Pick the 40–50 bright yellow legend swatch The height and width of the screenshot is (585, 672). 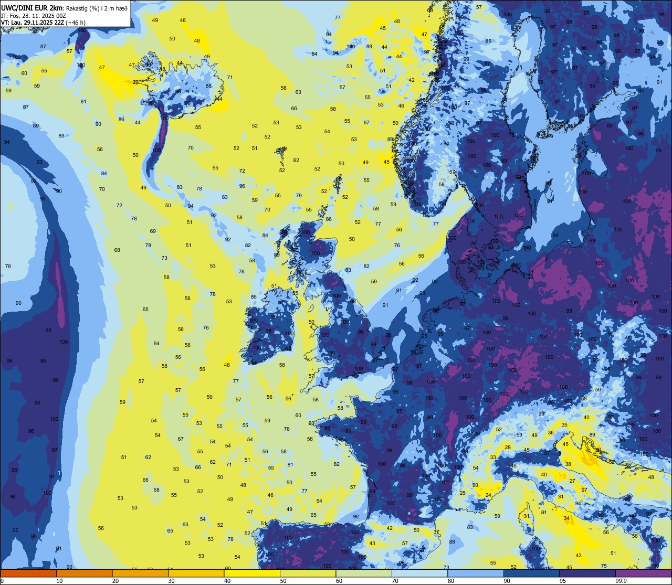(x=252, y=573)
